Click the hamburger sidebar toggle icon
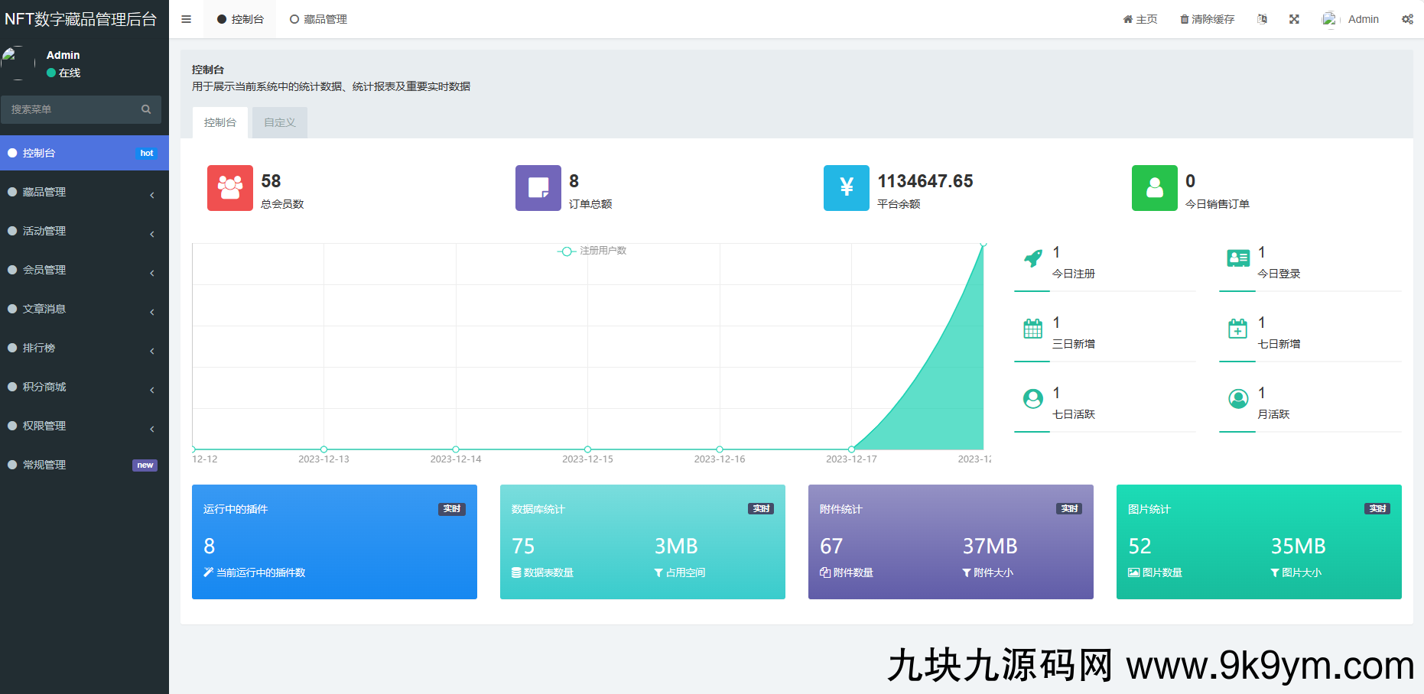Viewport: 1424px width, 694px height. 186,19
